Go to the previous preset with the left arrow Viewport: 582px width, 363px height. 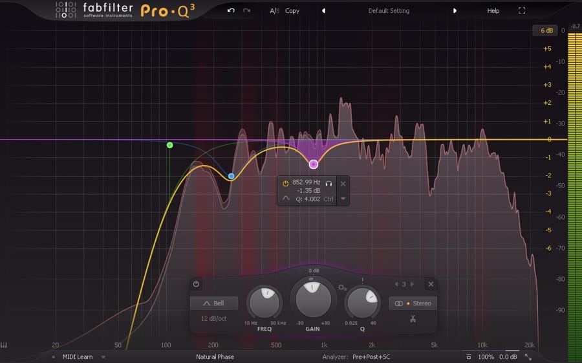pos(324,11)
